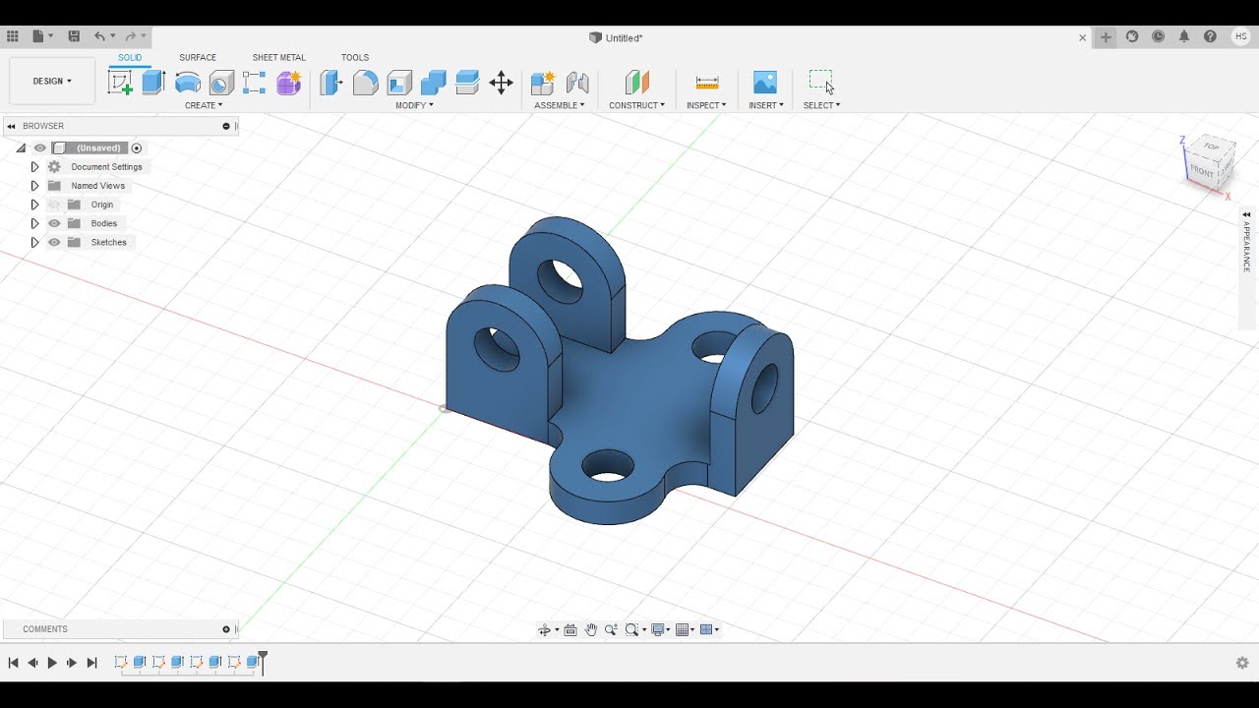Activate the Unsaved component radio button

coord(137,148)
